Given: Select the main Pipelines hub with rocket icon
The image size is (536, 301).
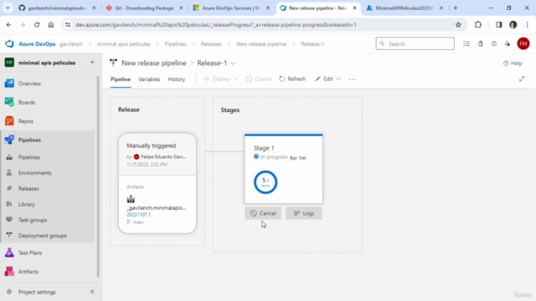Looking at the screenshot, I should (29, 140).
